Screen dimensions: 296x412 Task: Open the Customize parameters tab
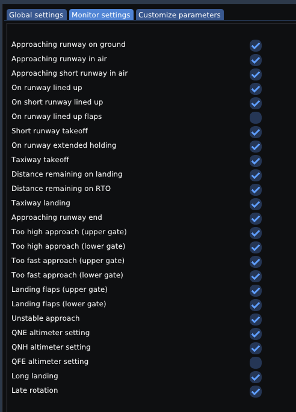[180, 14]
